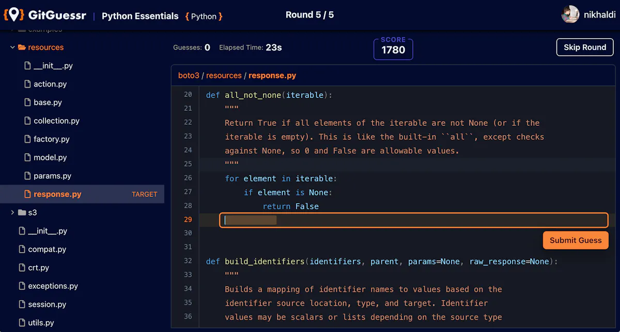Select crt.py in the file tree
The height and width of the screenshot is (332, 620).
[38, 268]
